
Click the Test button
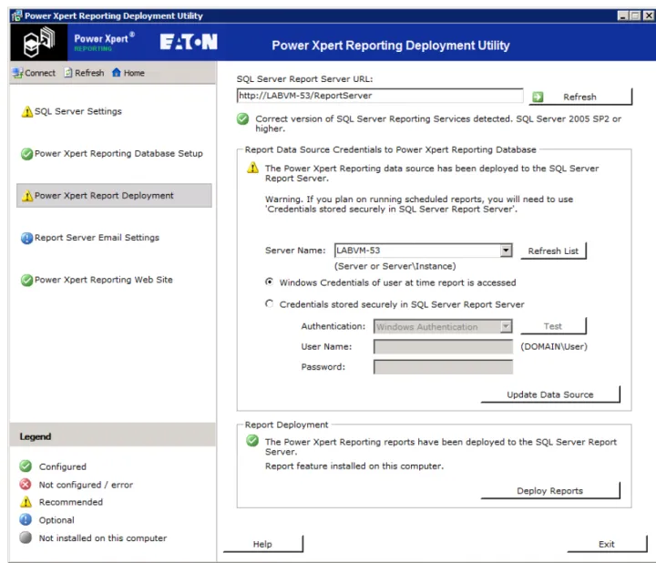[553, 326]
